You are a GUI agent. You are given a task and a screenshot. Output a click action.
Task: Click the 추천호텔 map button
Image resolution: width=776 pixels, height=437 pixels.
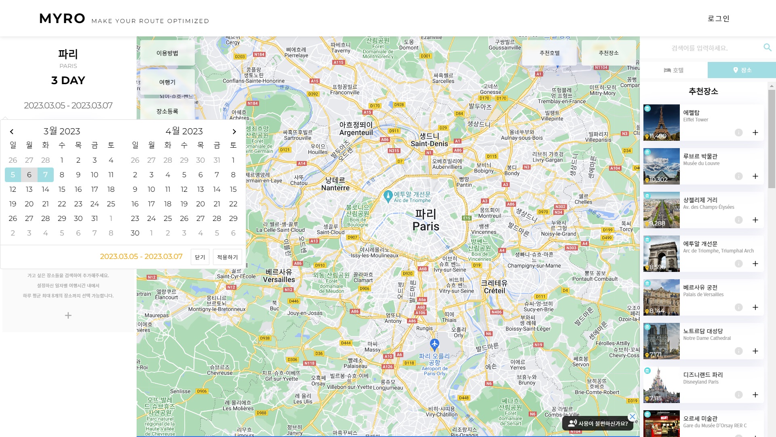pyautogui.click(x=549, y=53)
